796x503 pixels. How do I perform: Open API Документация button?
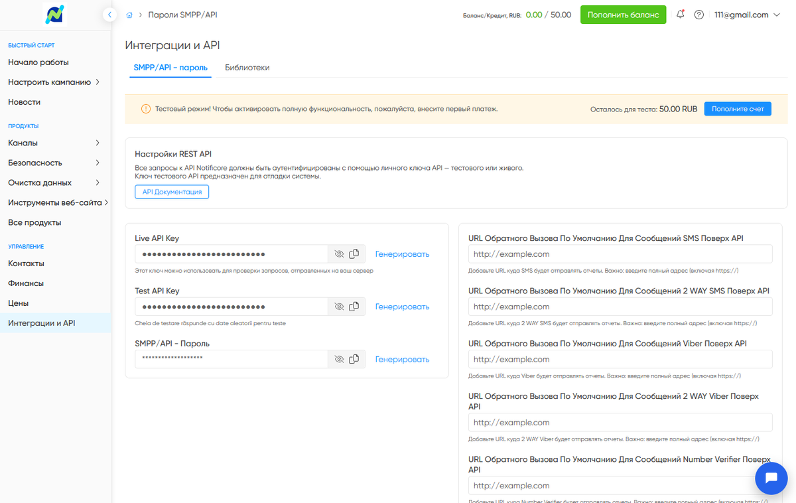172,192
